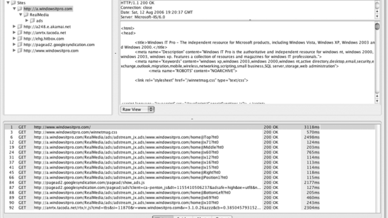Select the home@x69?ht0 request URL
The height and width of the screenshot is (218, 388).
pos(126,198)
